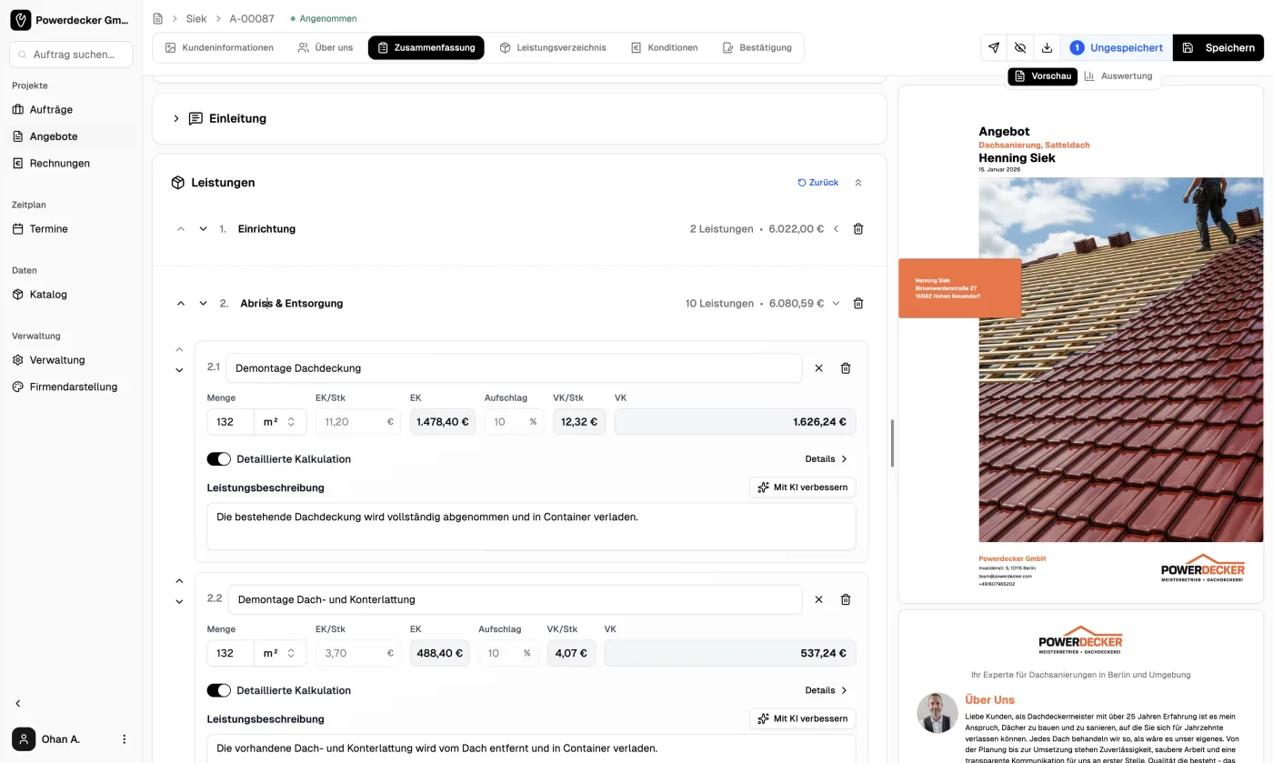Move Abriss & Entsorgung section down
The image size is (1273, 763).
pyautogui.click(x=203, y=304)
